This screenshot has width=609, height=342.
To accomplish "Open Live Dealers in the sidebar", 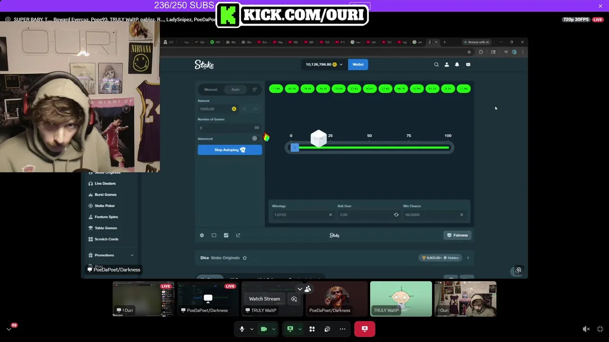I will coord(105,183).
